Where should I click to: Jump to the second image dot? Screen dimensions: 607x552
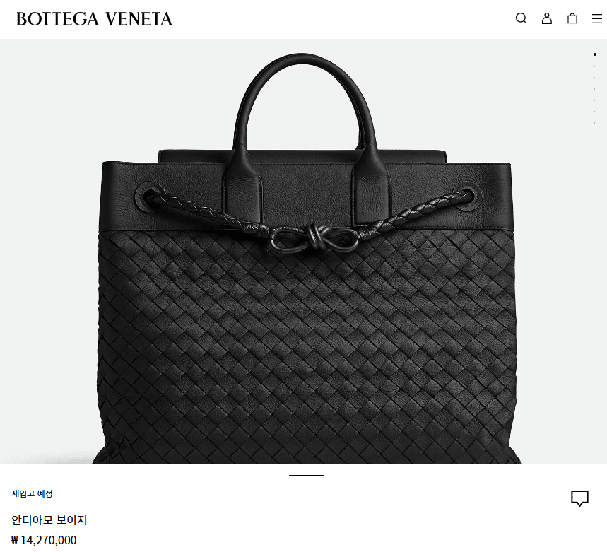[594, 66]
